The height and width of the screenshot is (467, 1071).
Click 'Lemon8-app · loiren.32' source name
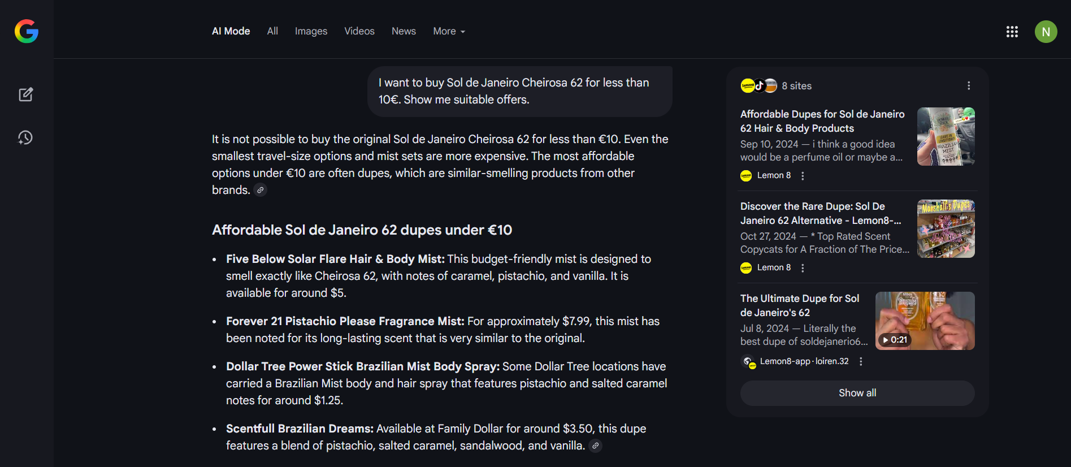coord(804,361)
